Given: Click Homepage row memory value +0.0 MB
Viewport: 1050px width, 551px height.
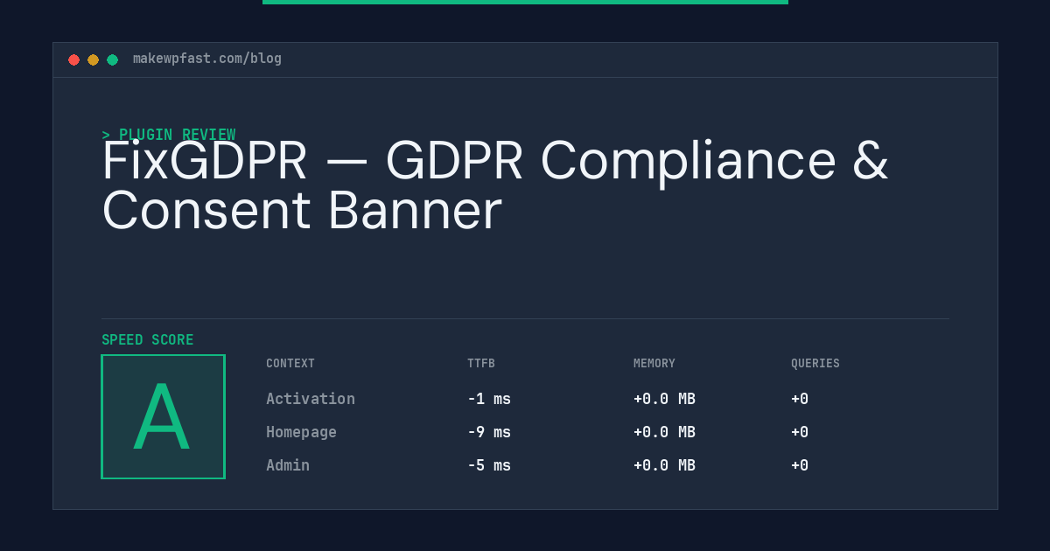Looking at the screenshot, I should 665,432.
